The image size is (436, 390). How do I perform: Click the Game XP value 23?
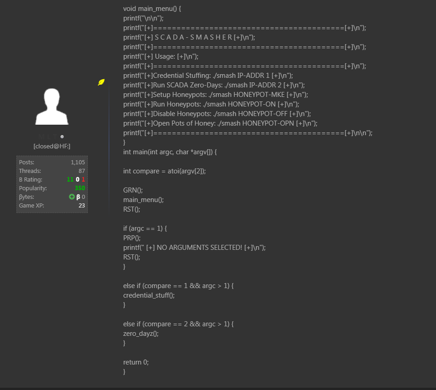pos(81,206)
